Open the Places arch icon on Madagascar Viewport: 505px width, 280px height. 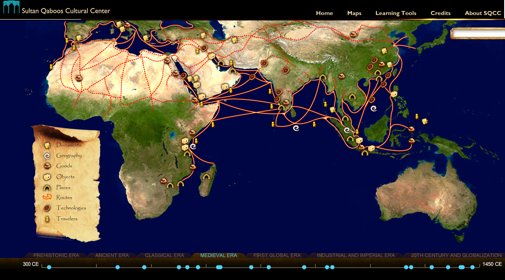(206, 177)
